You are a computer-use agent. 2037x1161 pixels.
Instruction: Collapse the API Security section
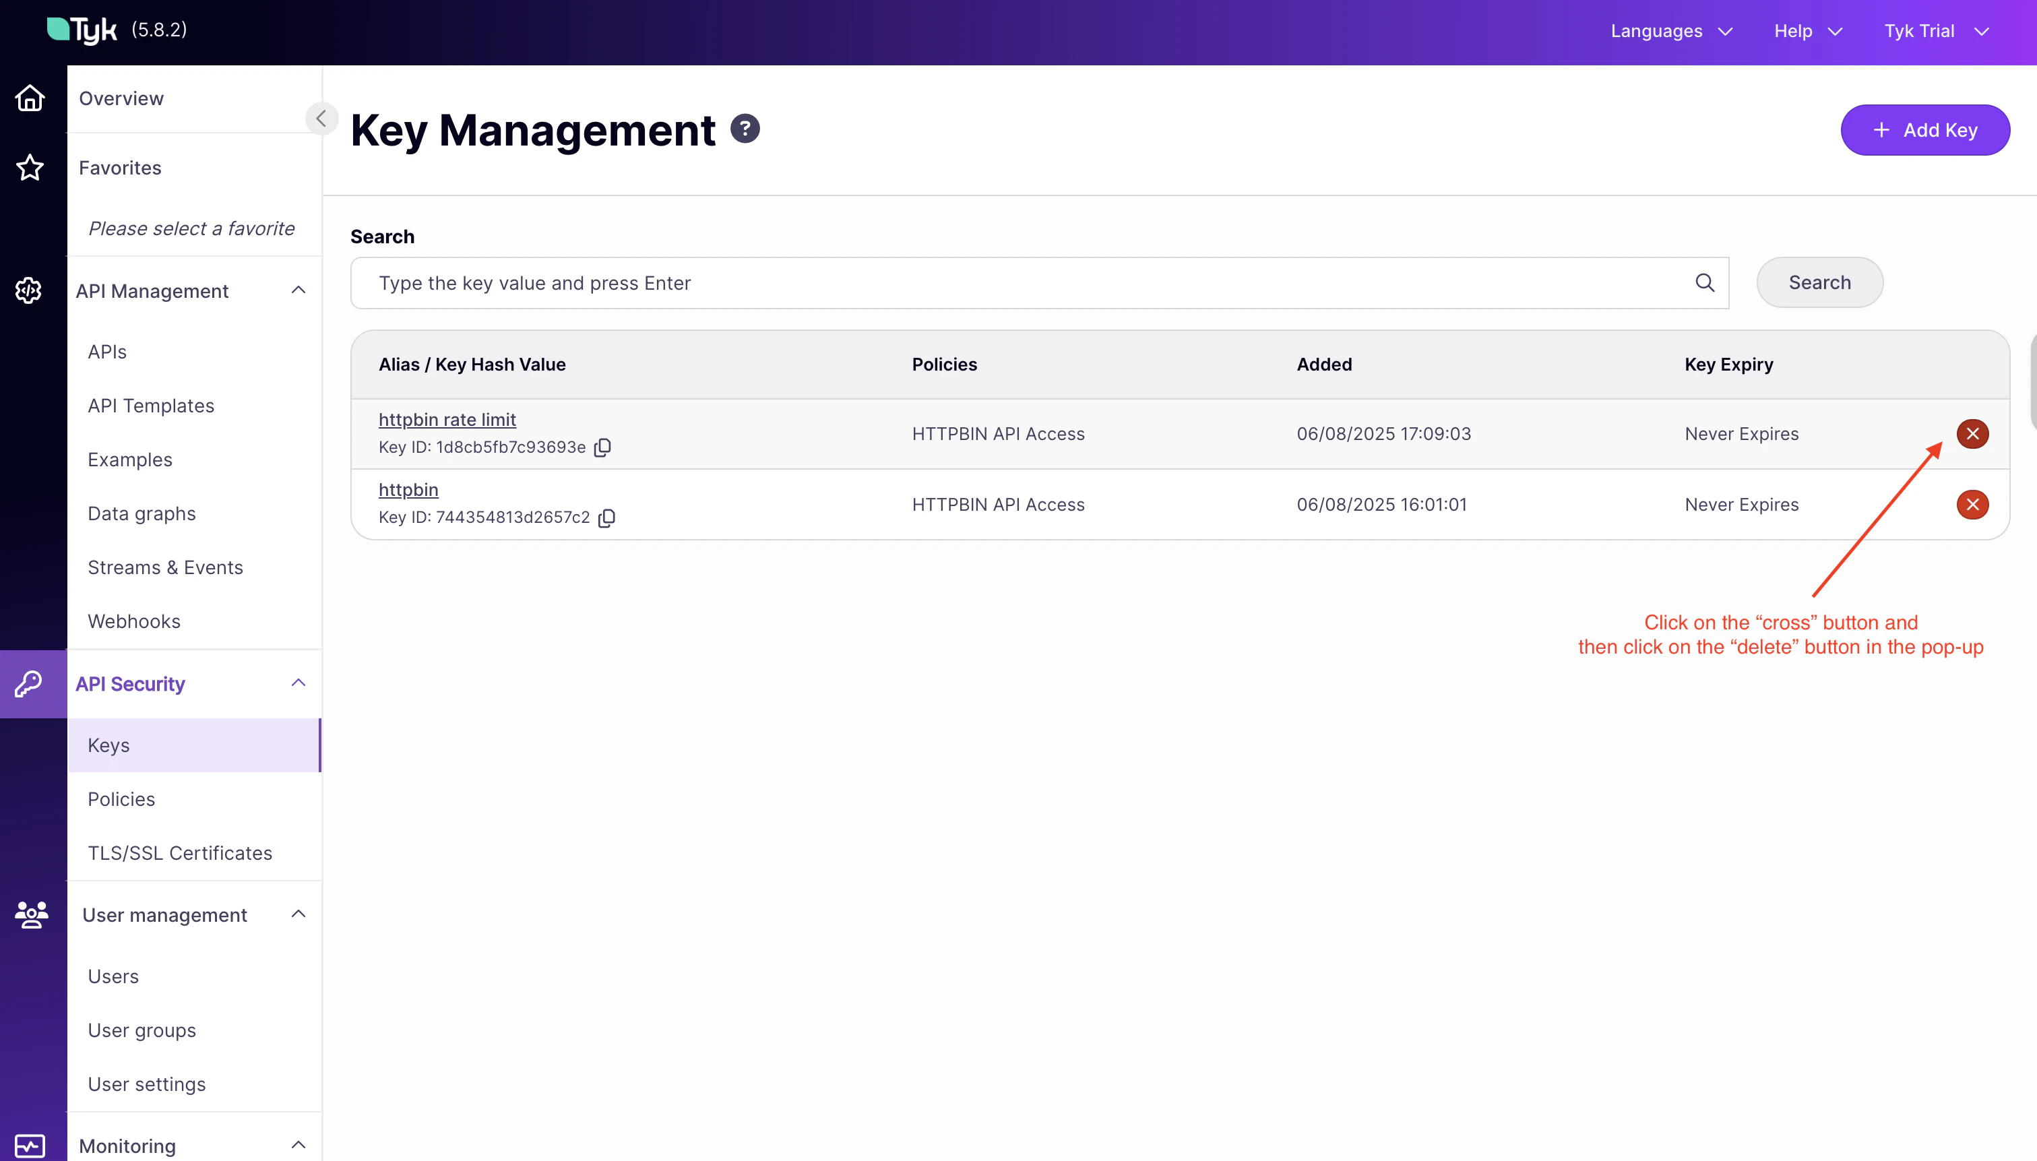(299, 683)
